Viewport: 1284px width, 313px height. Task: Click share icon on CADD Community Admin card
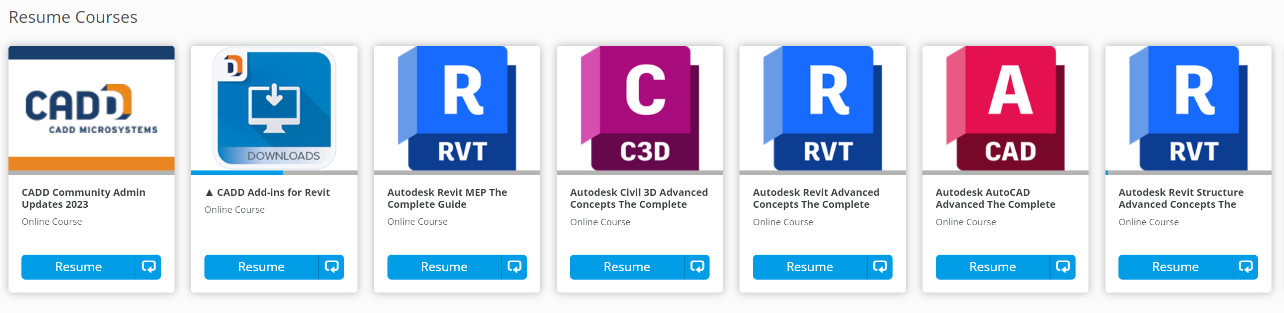point(149,267)
